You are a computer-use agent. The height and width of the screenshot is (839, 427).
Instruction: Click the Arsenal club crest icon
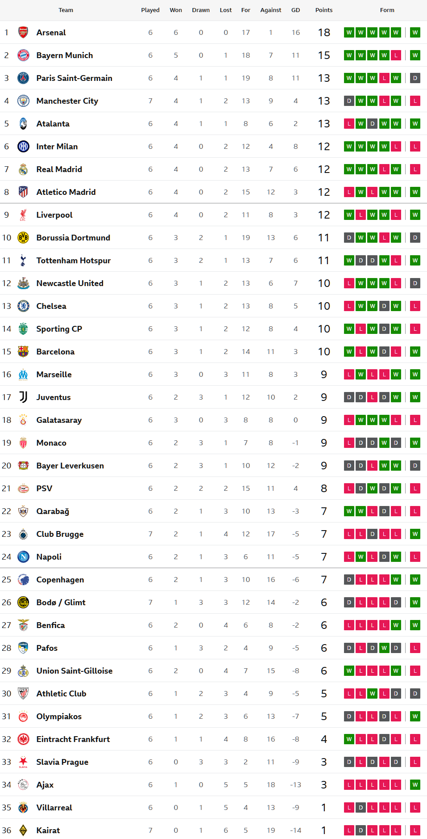coord(23,32)
